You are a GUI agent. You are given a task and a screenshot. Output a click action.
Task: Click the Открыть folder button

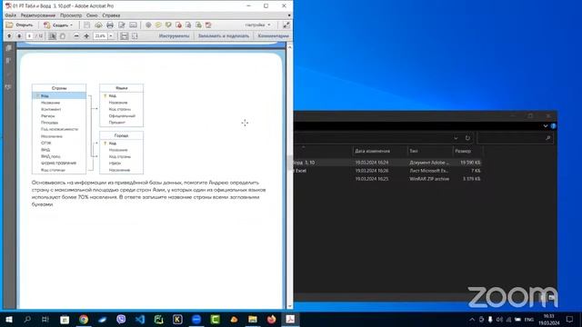20,25
